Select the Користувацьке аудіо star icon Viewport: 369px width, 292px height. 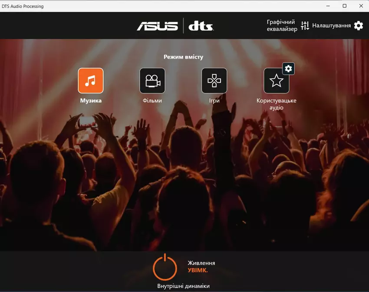pos(276,81)
